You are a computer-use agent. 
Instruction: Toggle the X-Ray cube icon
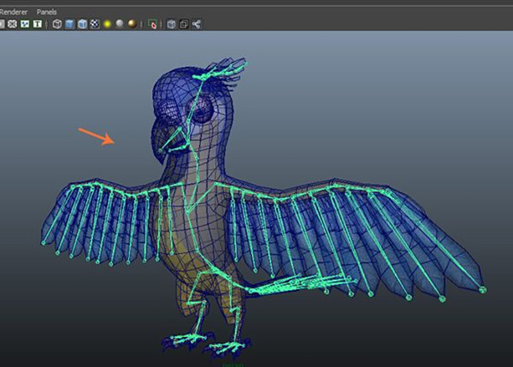[171, 24]
